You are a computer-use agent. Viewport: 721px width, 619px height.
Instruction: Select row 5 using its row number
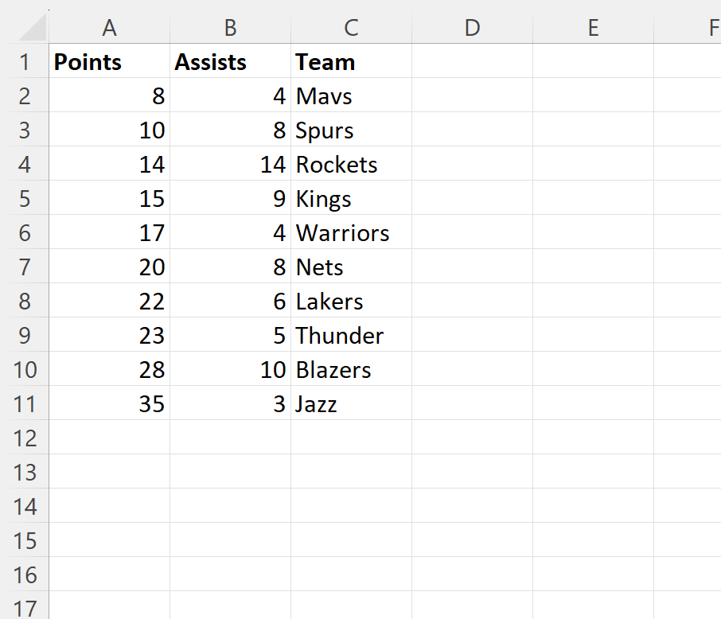[26, 198]
